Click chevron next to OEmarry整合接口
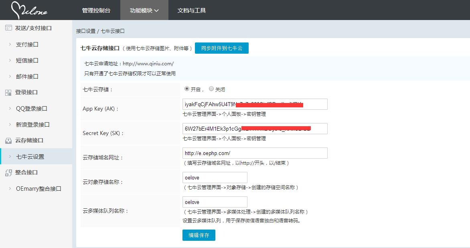470x248 pixels. coord(10,188)
